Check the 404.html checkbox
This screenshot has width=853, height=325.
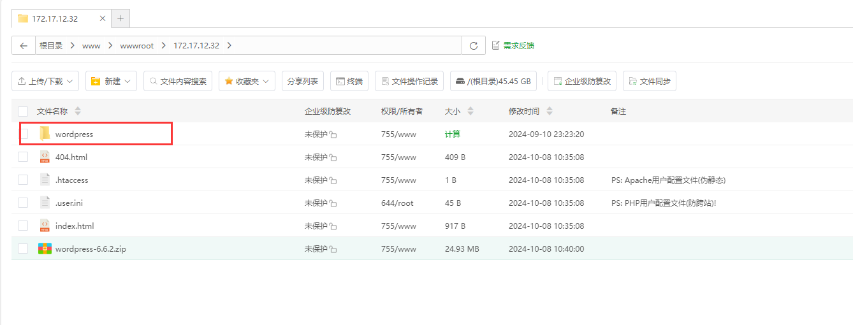coord(23,157)
